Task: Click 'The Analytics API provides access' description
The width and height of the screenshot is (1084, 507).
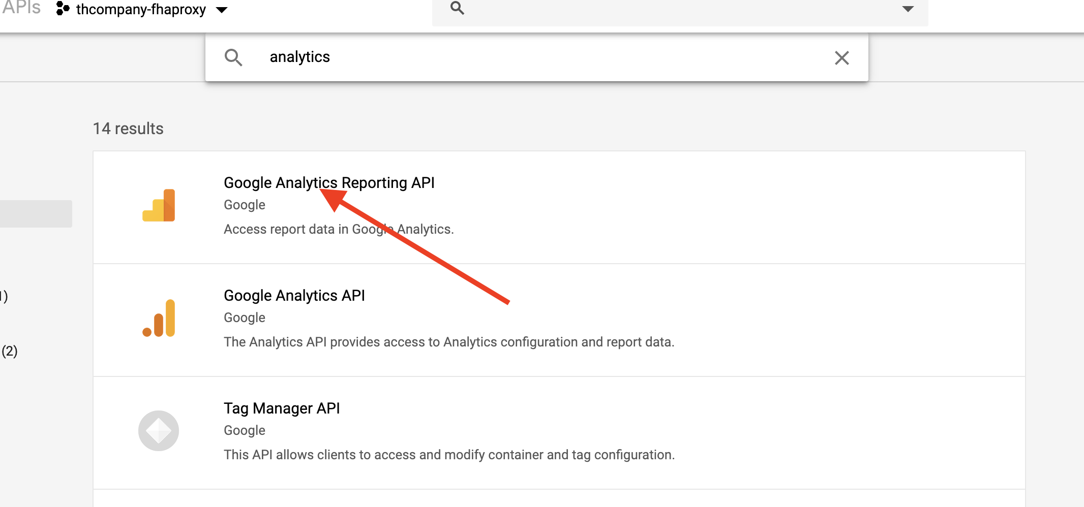Action: 449,342
